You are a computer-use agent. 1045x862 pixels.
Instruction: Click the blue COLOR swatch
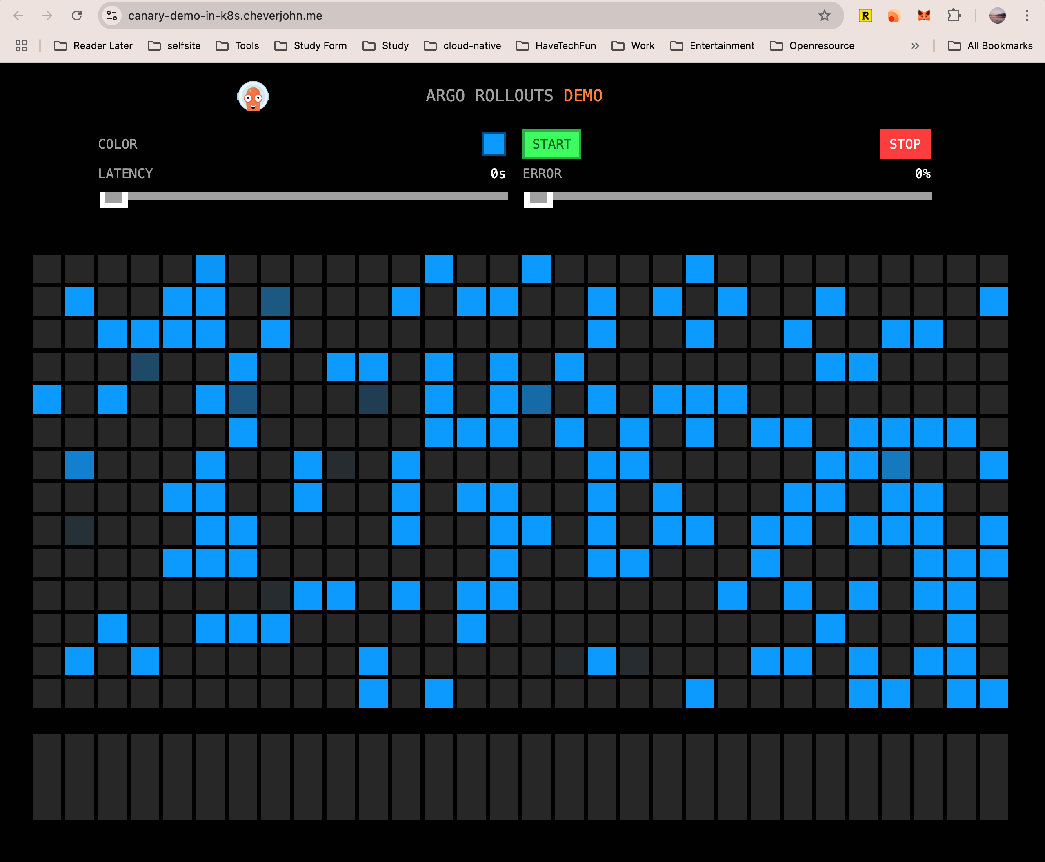pyautogui.click(x=494, y=144)
